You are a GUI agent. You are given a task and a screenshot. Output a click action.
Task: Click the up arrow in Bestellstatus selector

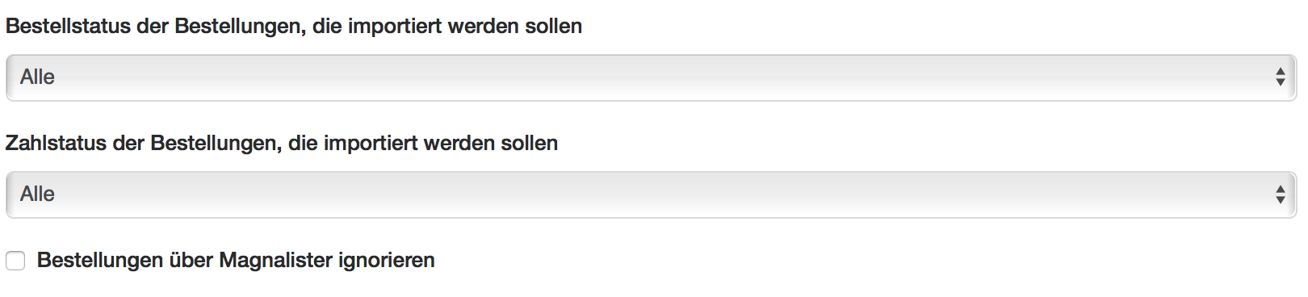[1281, 71]
